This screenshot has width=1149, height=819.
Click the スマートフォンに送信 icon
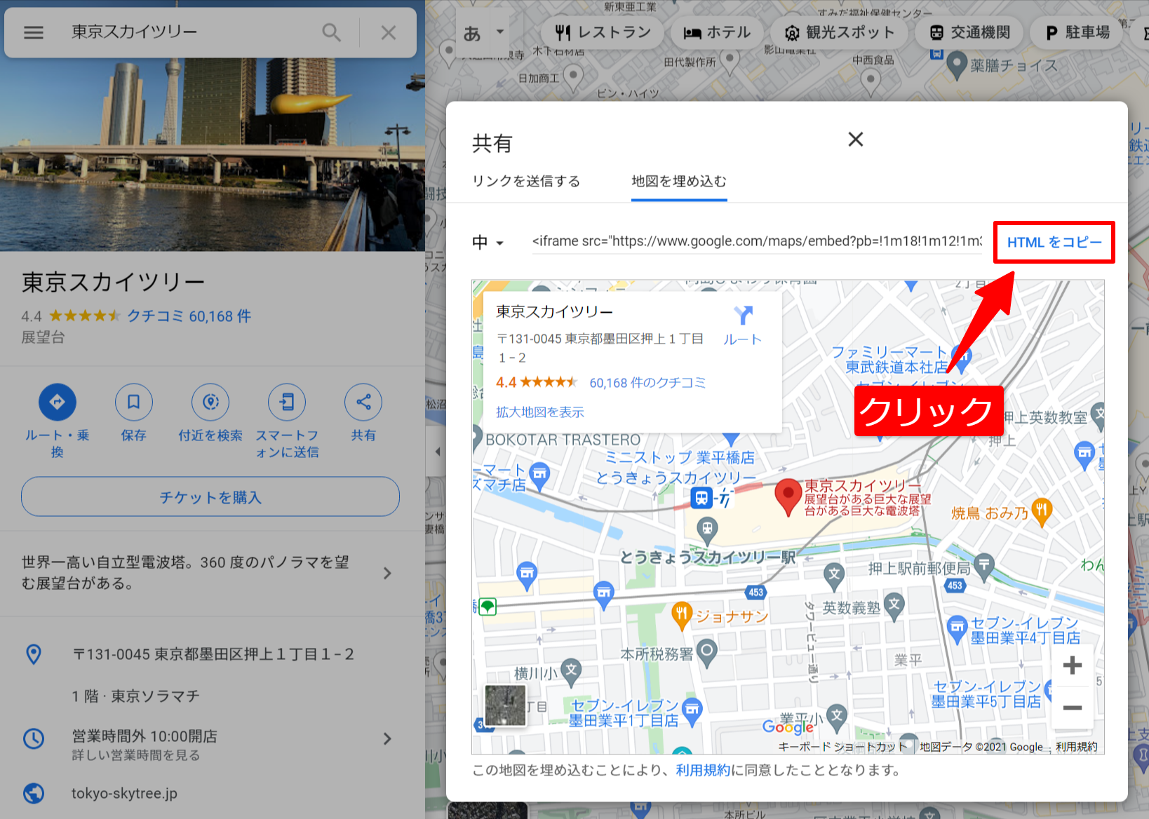(x=287, y=402)
